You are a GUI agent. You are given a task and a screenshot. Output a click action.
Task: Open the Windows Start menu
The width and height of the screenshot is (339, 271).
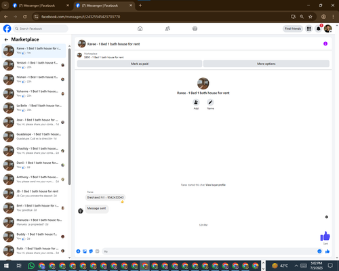[x=6, y=266]
